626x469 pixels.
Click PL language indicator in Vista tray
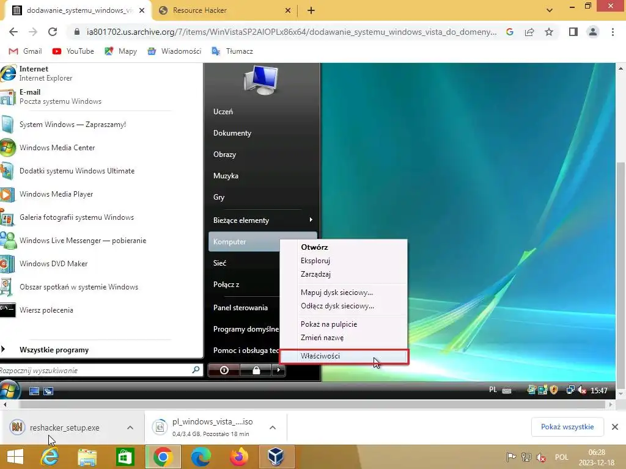pos(493,390)
